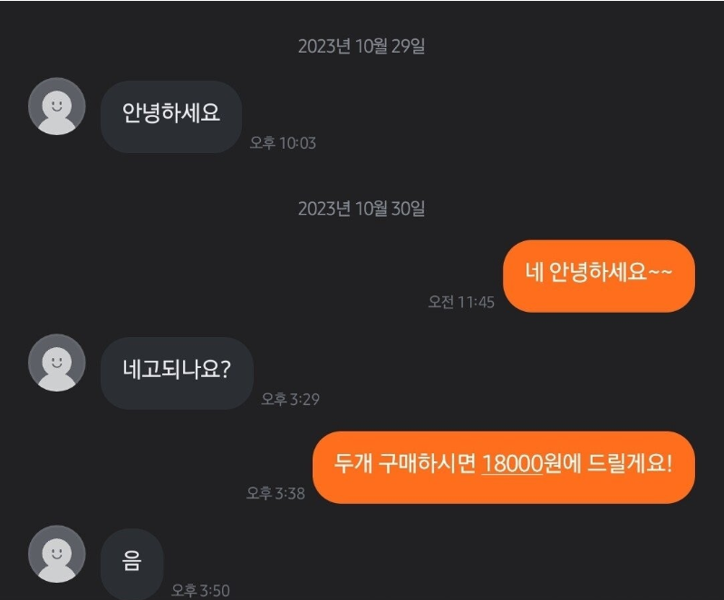Screen dimensions: 724x600
Task: Click the 두개 구매하시면 text in the orange bubble
Action: click(404, 463)
